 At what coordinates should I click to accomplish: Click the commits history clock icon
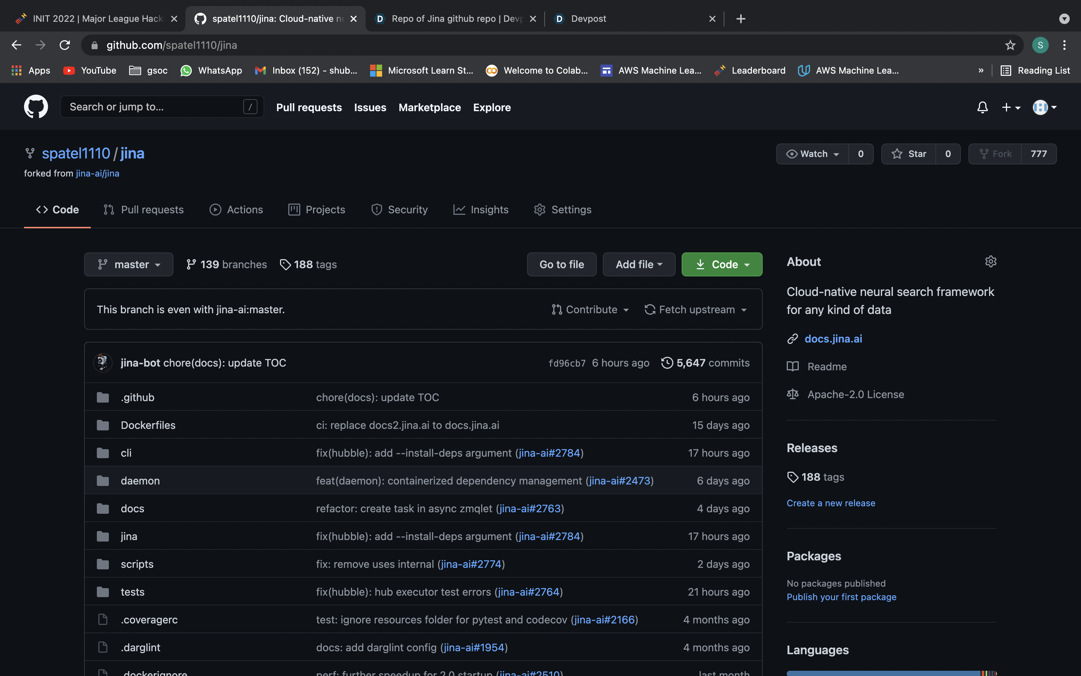[667, 362]
